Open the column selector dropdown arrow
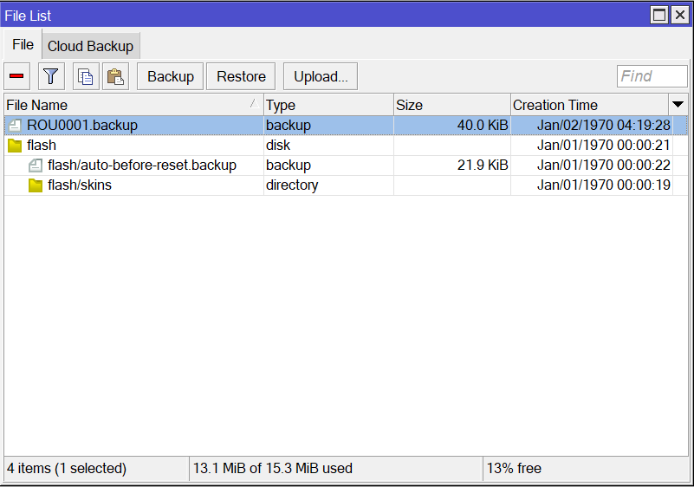The height and width of the screenshot is (487, 694). pyautogui.click(x=678, y=105)
